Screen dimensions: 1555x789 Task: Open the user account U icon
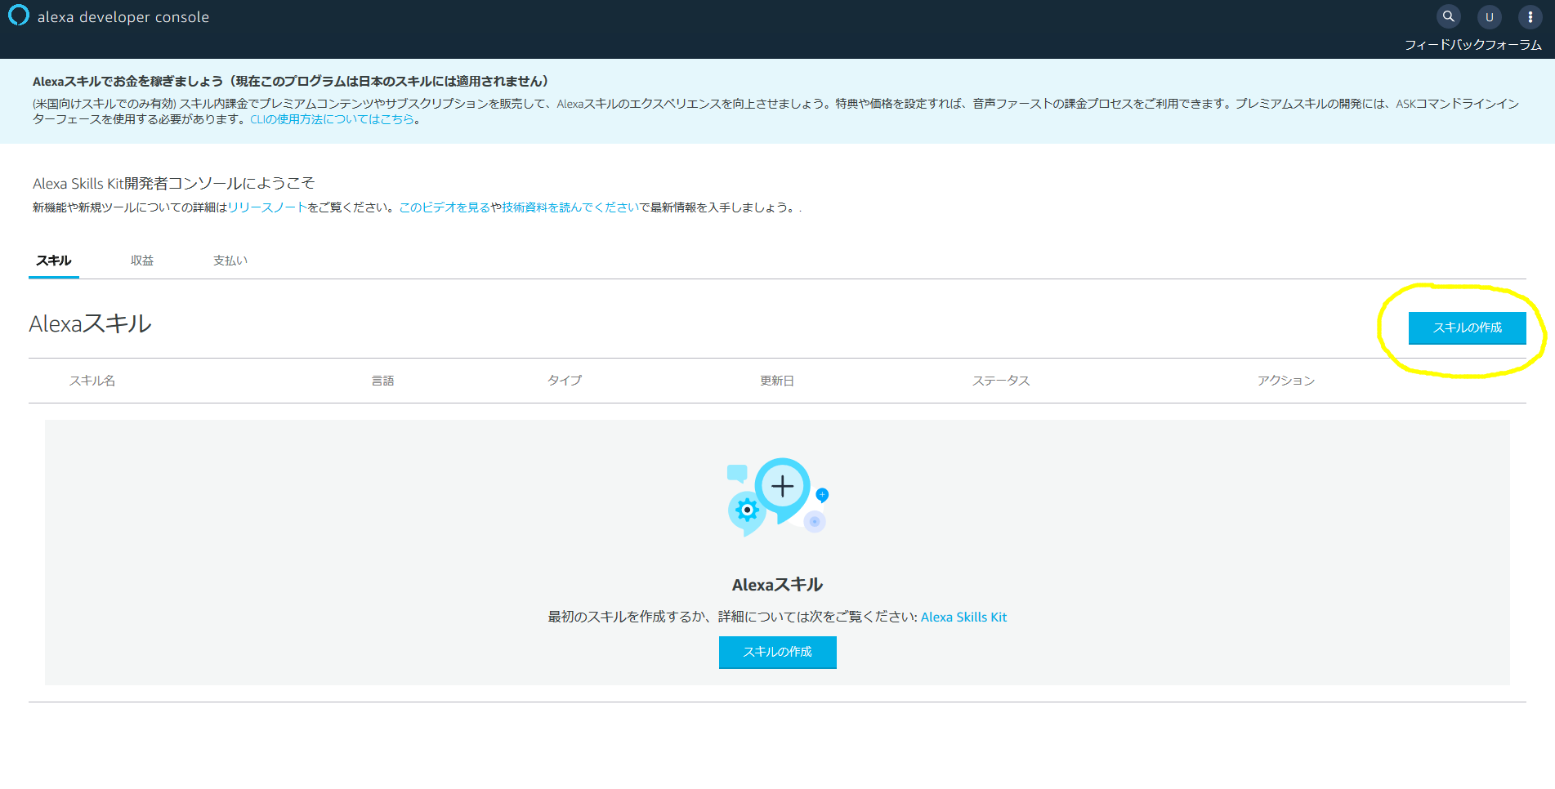pyautogui.click(x=1489, y=17)
